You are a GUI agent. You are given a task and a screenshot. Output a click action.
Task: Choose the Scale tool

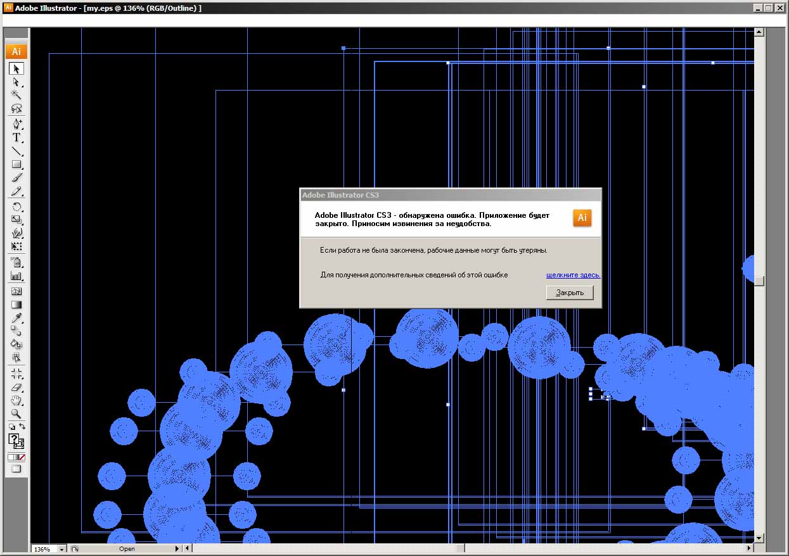pos(16,220)
